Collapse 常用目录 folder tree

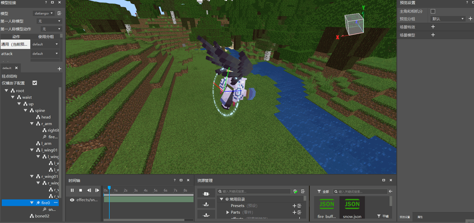(221, 199)
